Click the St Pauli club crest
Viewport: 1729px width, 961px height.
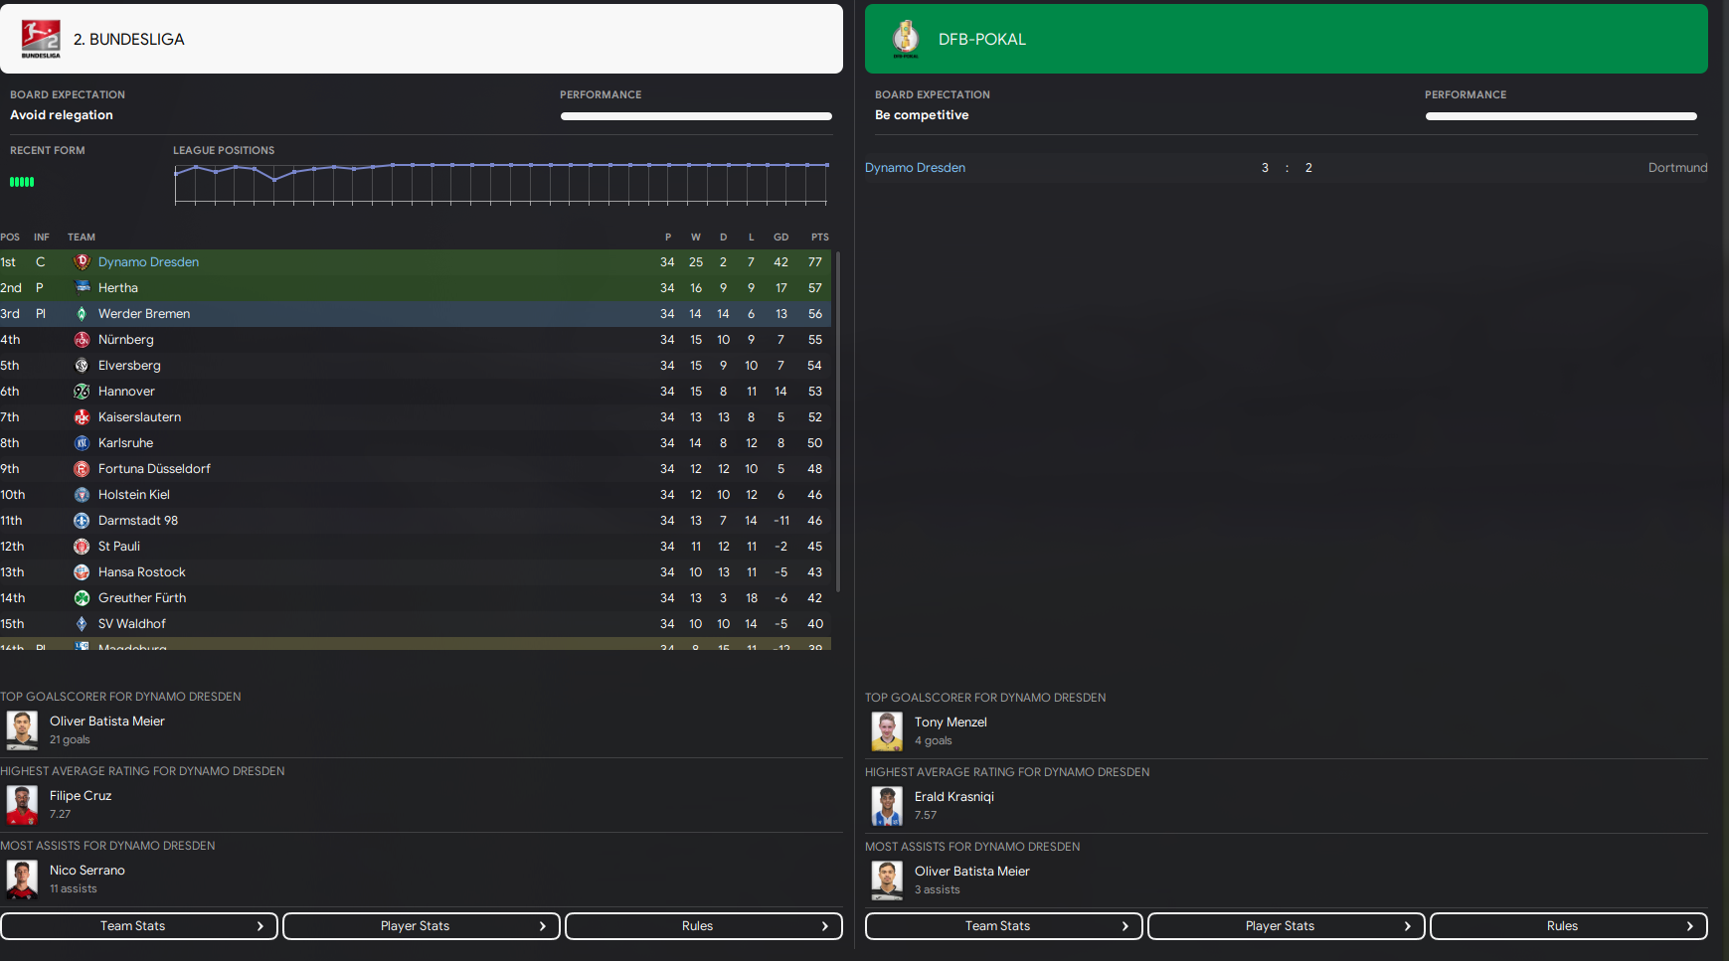[x=82, y=547]
